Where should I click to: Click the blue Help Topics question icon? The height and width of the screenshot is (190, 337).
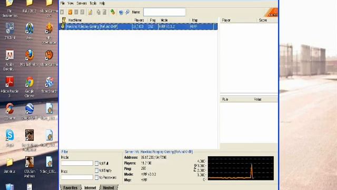(x=121, y=12)
